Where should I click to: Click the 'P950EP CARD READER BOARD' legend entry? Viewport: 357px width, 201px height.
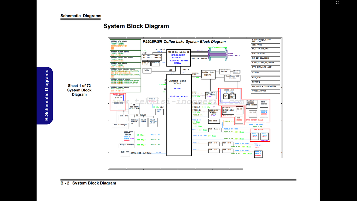126,73
